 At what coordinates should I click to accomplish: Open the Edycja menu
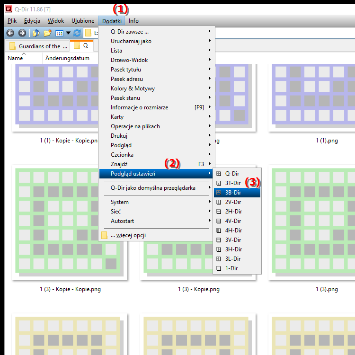(32, 21)
